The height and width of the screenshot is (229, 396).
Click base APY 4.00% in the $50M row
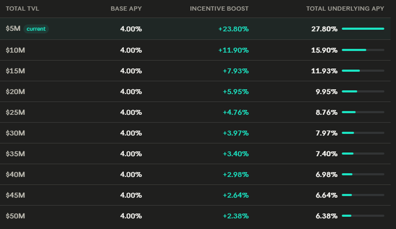pos(131,216)
